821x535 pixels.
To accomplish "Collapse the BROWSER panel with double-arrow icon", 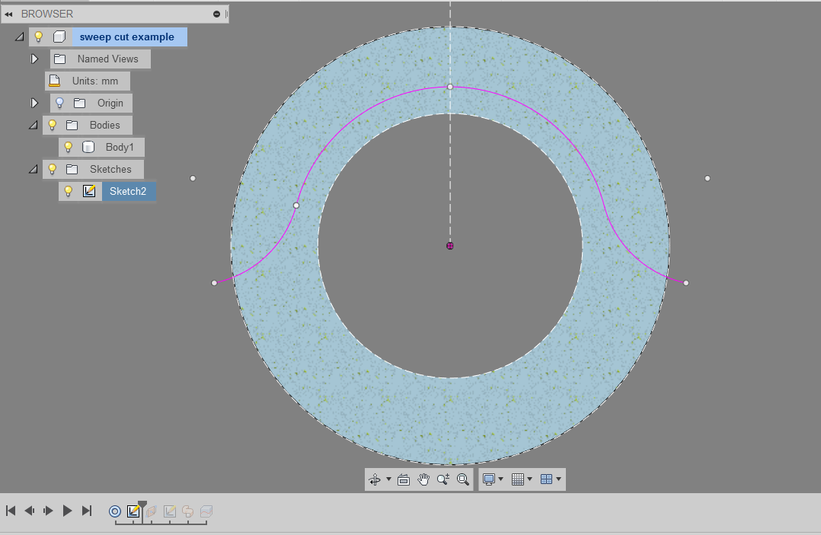I will coord(8,14).
